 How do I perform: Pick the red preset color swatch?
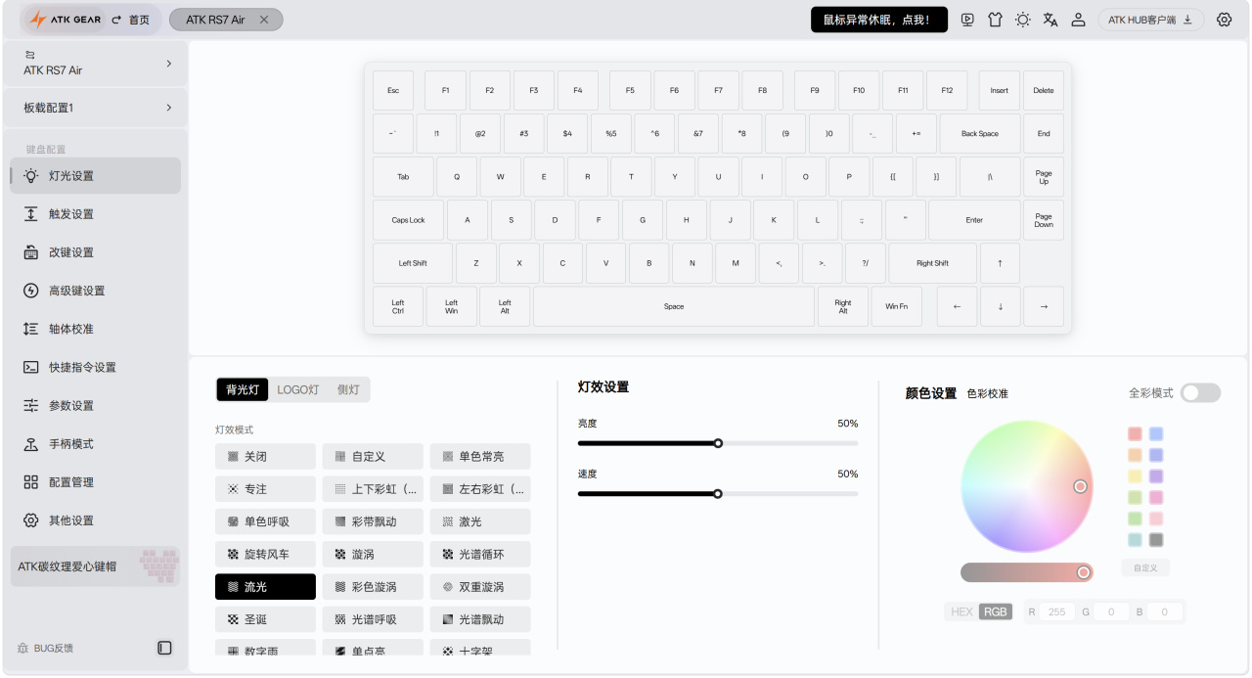pos(1135,433)
